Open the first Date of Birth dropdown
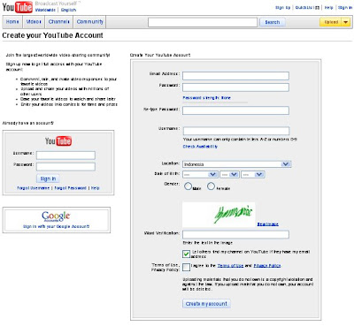Screen dimensions: 354x326 tap(200, 175)
